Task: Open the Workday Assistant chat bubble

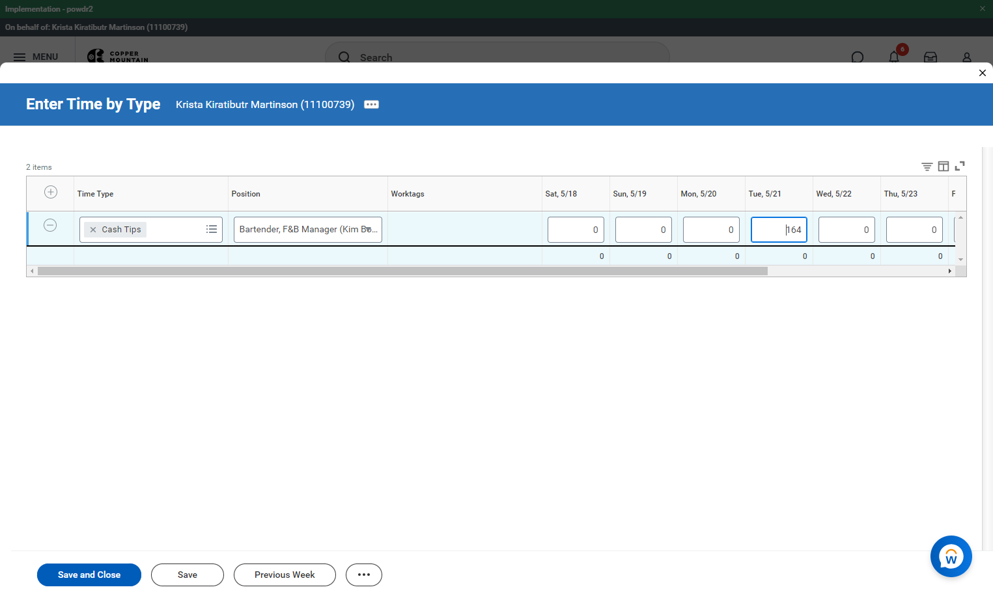Action: (951, 556)
